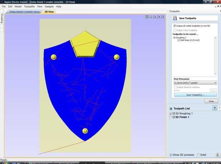Viewport: 221px width, 164px height.
Task: Open the Help menu
Action: pyautogui.click(x=58, y=6)
